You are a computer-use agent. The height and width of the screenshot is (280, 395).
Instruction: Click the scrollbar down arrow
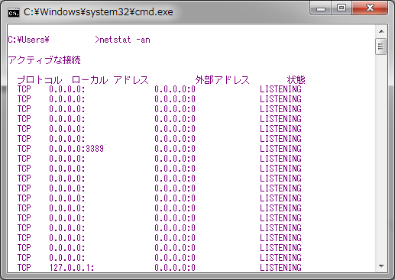[x=381, y=266]
